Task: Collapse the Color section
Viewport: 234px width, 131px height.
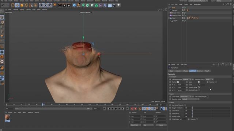Action: [x=171, y=94]
